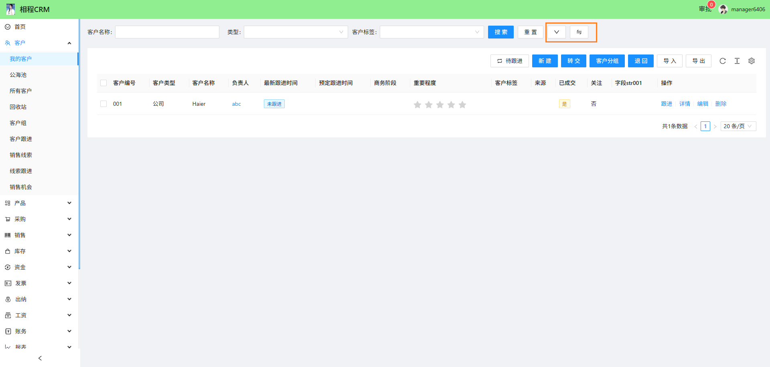Click the swap arrows icon beside search filters
This screenshot has width=770, height=367.
[x=579, y=32]
